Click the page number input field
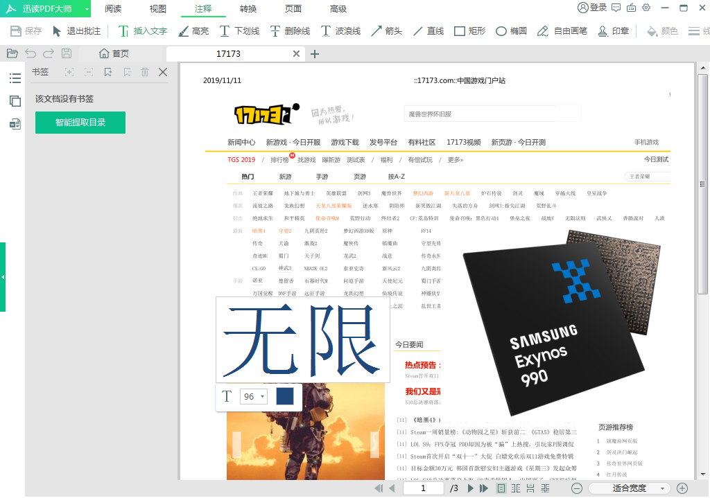This screenshot has width=710, height=498. point(423,488)
